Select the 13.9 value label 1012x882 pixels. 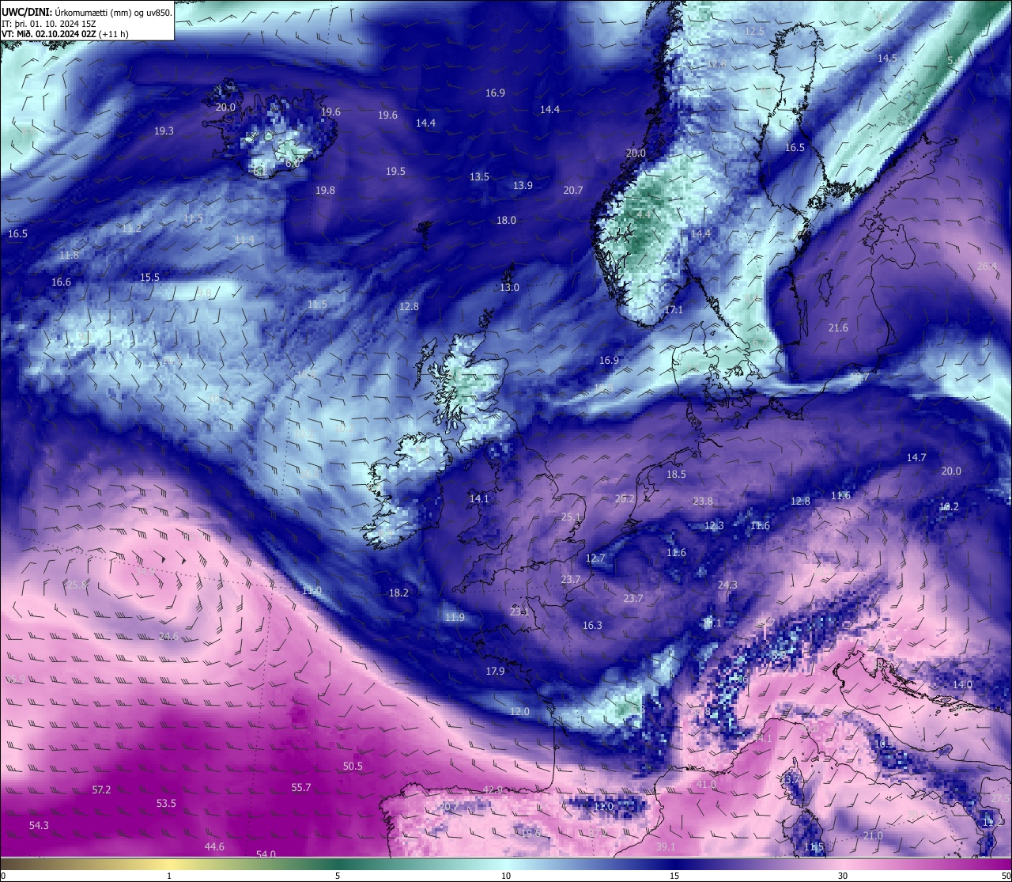(523, 185)
